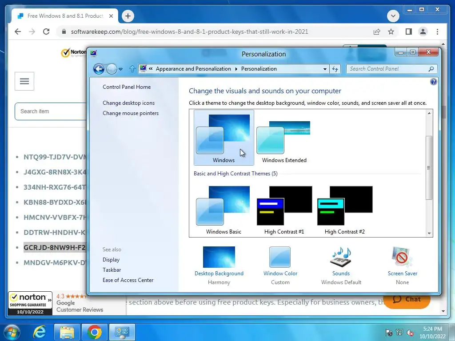Go up one level in Control Panel

(132, 69)
